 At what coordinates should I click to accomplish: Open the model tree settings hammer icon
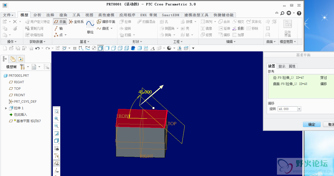(22, 67)
